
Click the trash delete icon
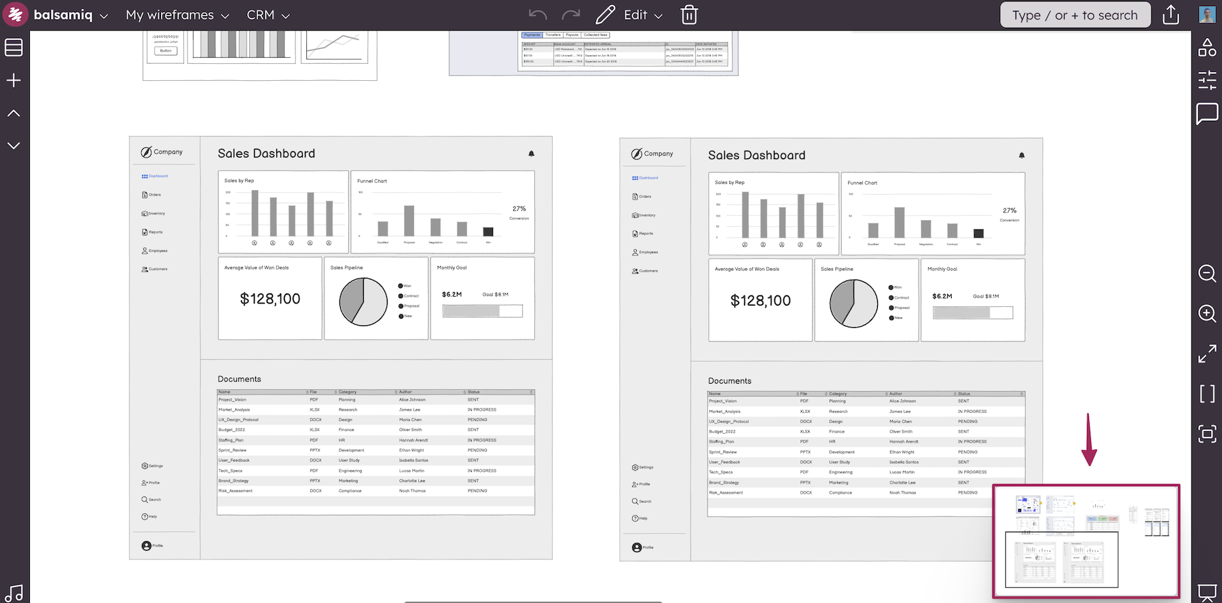[x=689, y=15]
